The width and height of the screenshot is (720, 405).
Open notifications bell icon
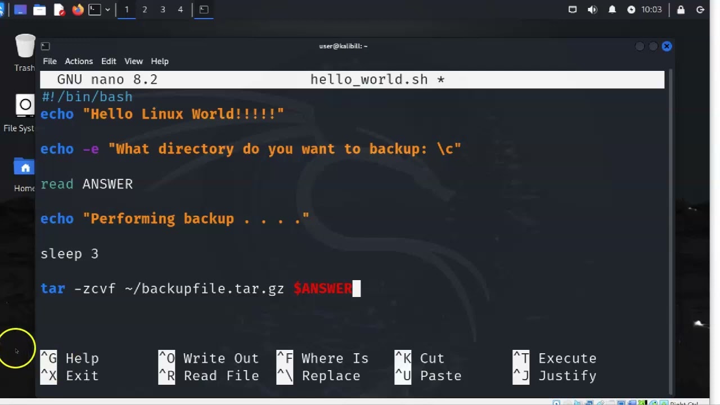click(612, 10)
